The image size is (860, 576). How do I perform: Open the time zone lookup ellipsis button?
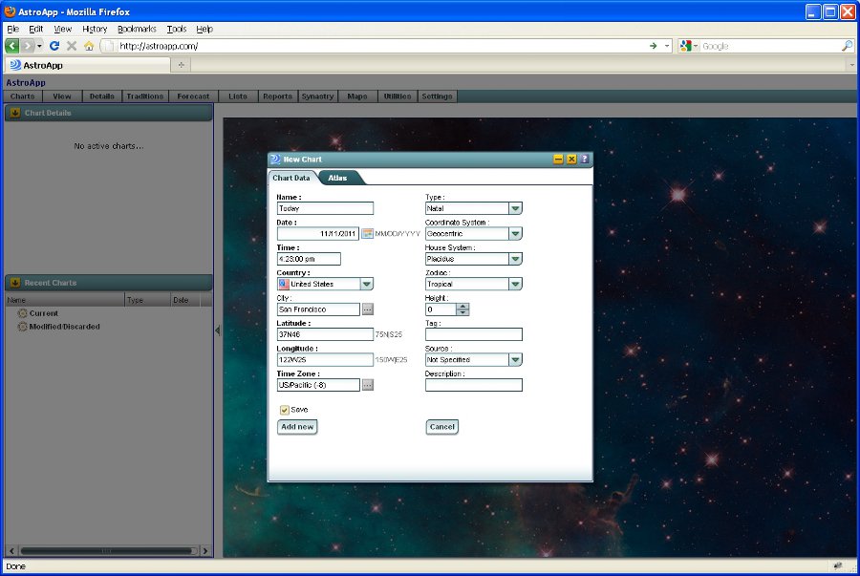tap(367, 385)
